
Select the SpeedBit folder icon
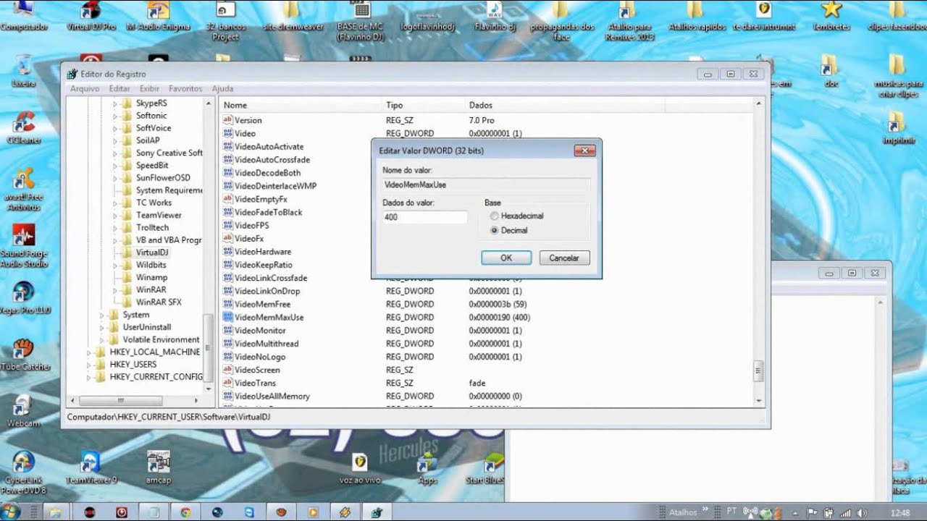[126, 165]
